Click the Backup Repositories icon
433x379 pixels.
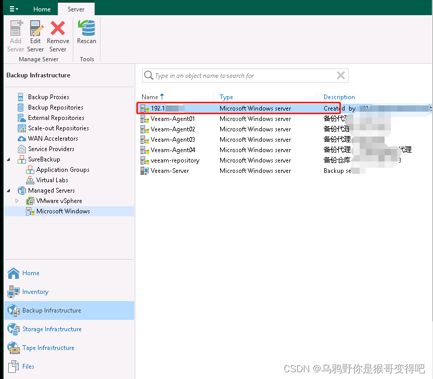coord(21,107)
